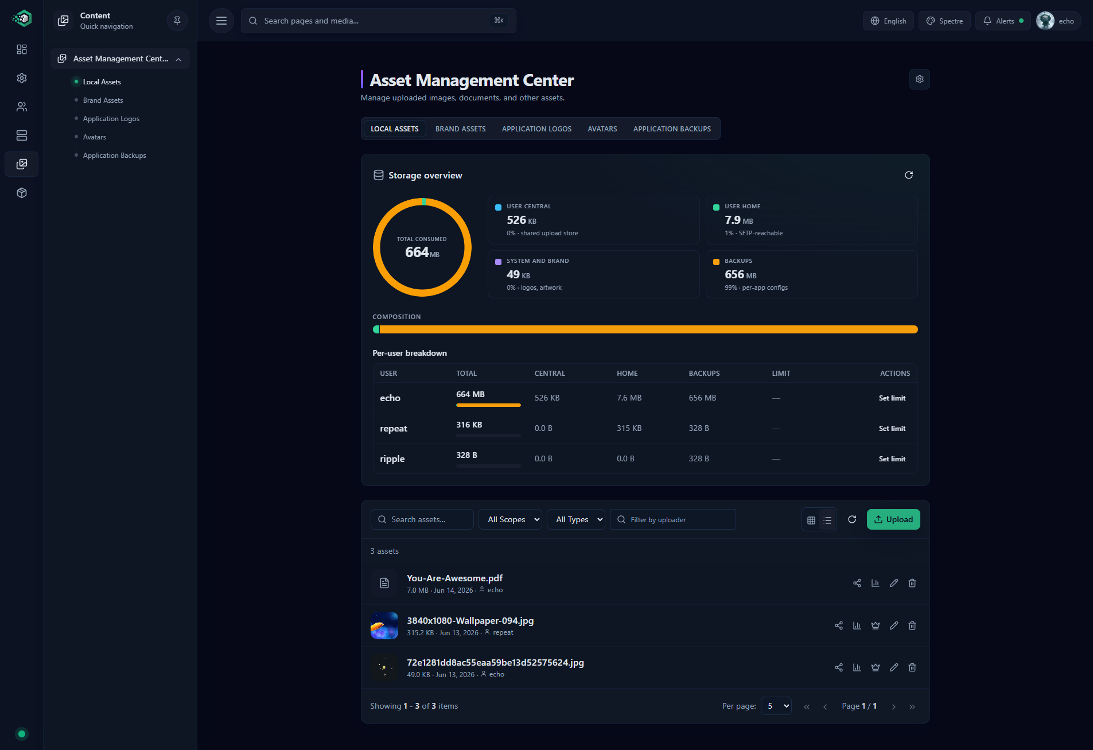Collapse Asset Management Center tree section
The height and width of the screenshot is (750, 1093).
(178, 59)
